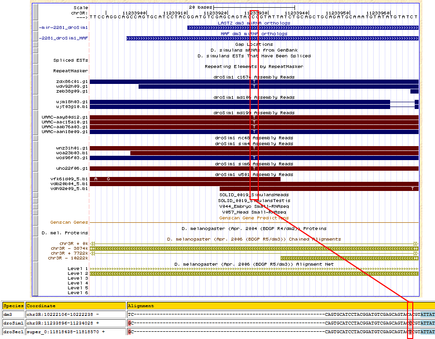This screenshot has width=435, height=339.
Task: Click the Genscan Gene Predictions title
Action: (x=254, y=218)
